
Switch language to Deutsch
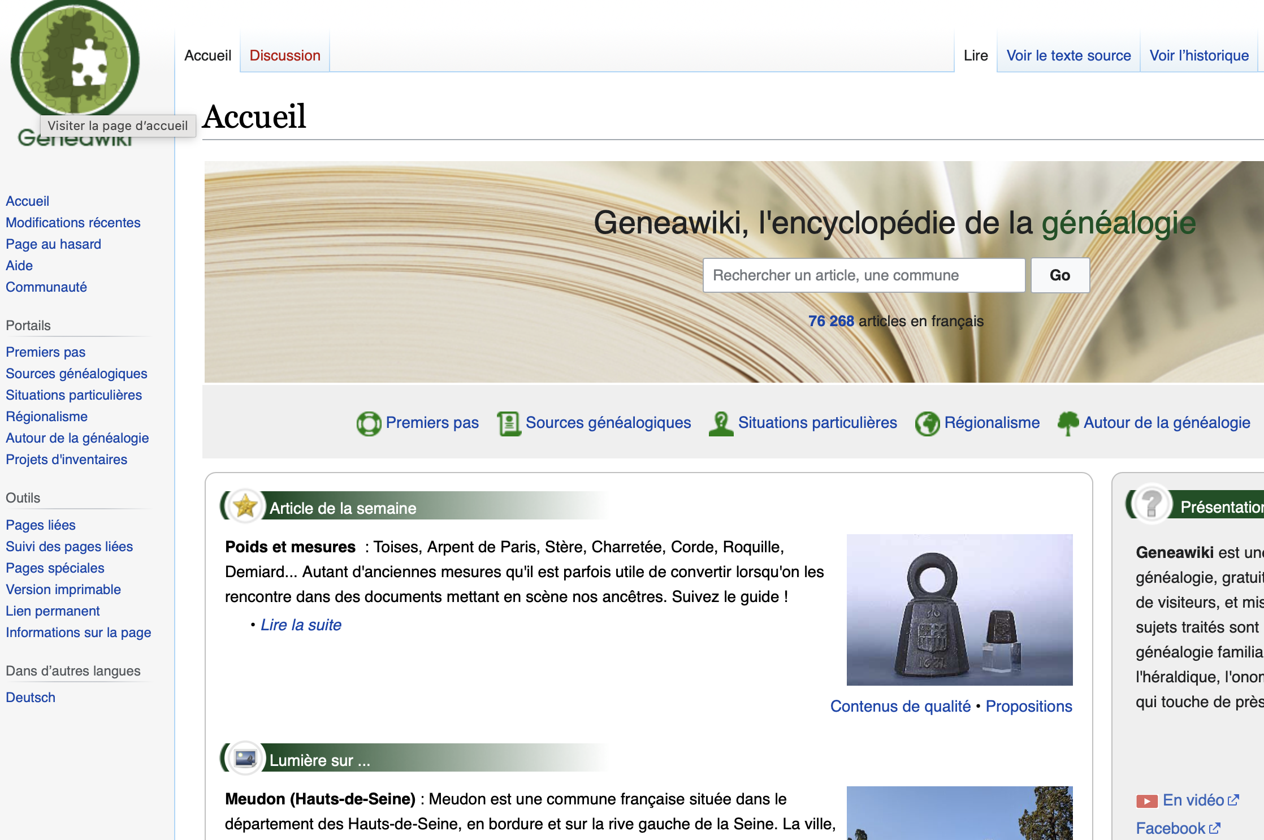31,698
